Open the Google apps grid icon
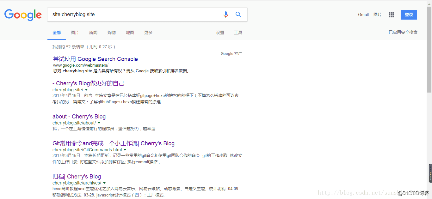Viewport: 432px width, 199px height. (x=391, y=15)
